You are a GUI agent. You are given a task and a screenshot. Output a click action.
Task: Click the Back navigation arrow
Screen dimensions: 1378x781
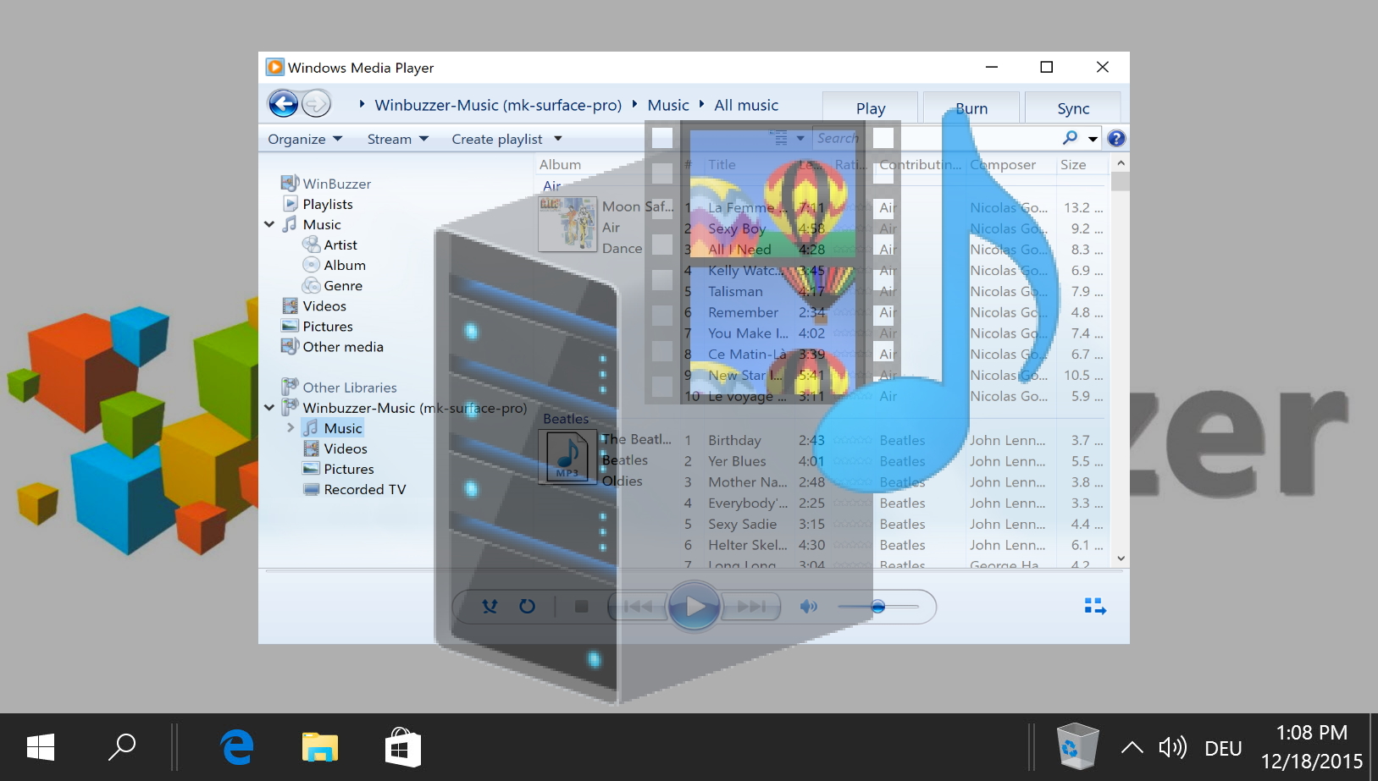[283, 104]
